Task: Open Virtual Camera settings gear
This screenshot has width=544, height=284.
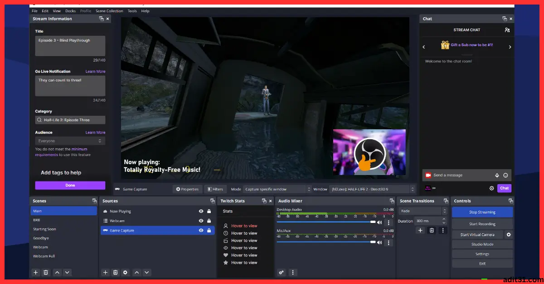Action: tap(509, 234)
